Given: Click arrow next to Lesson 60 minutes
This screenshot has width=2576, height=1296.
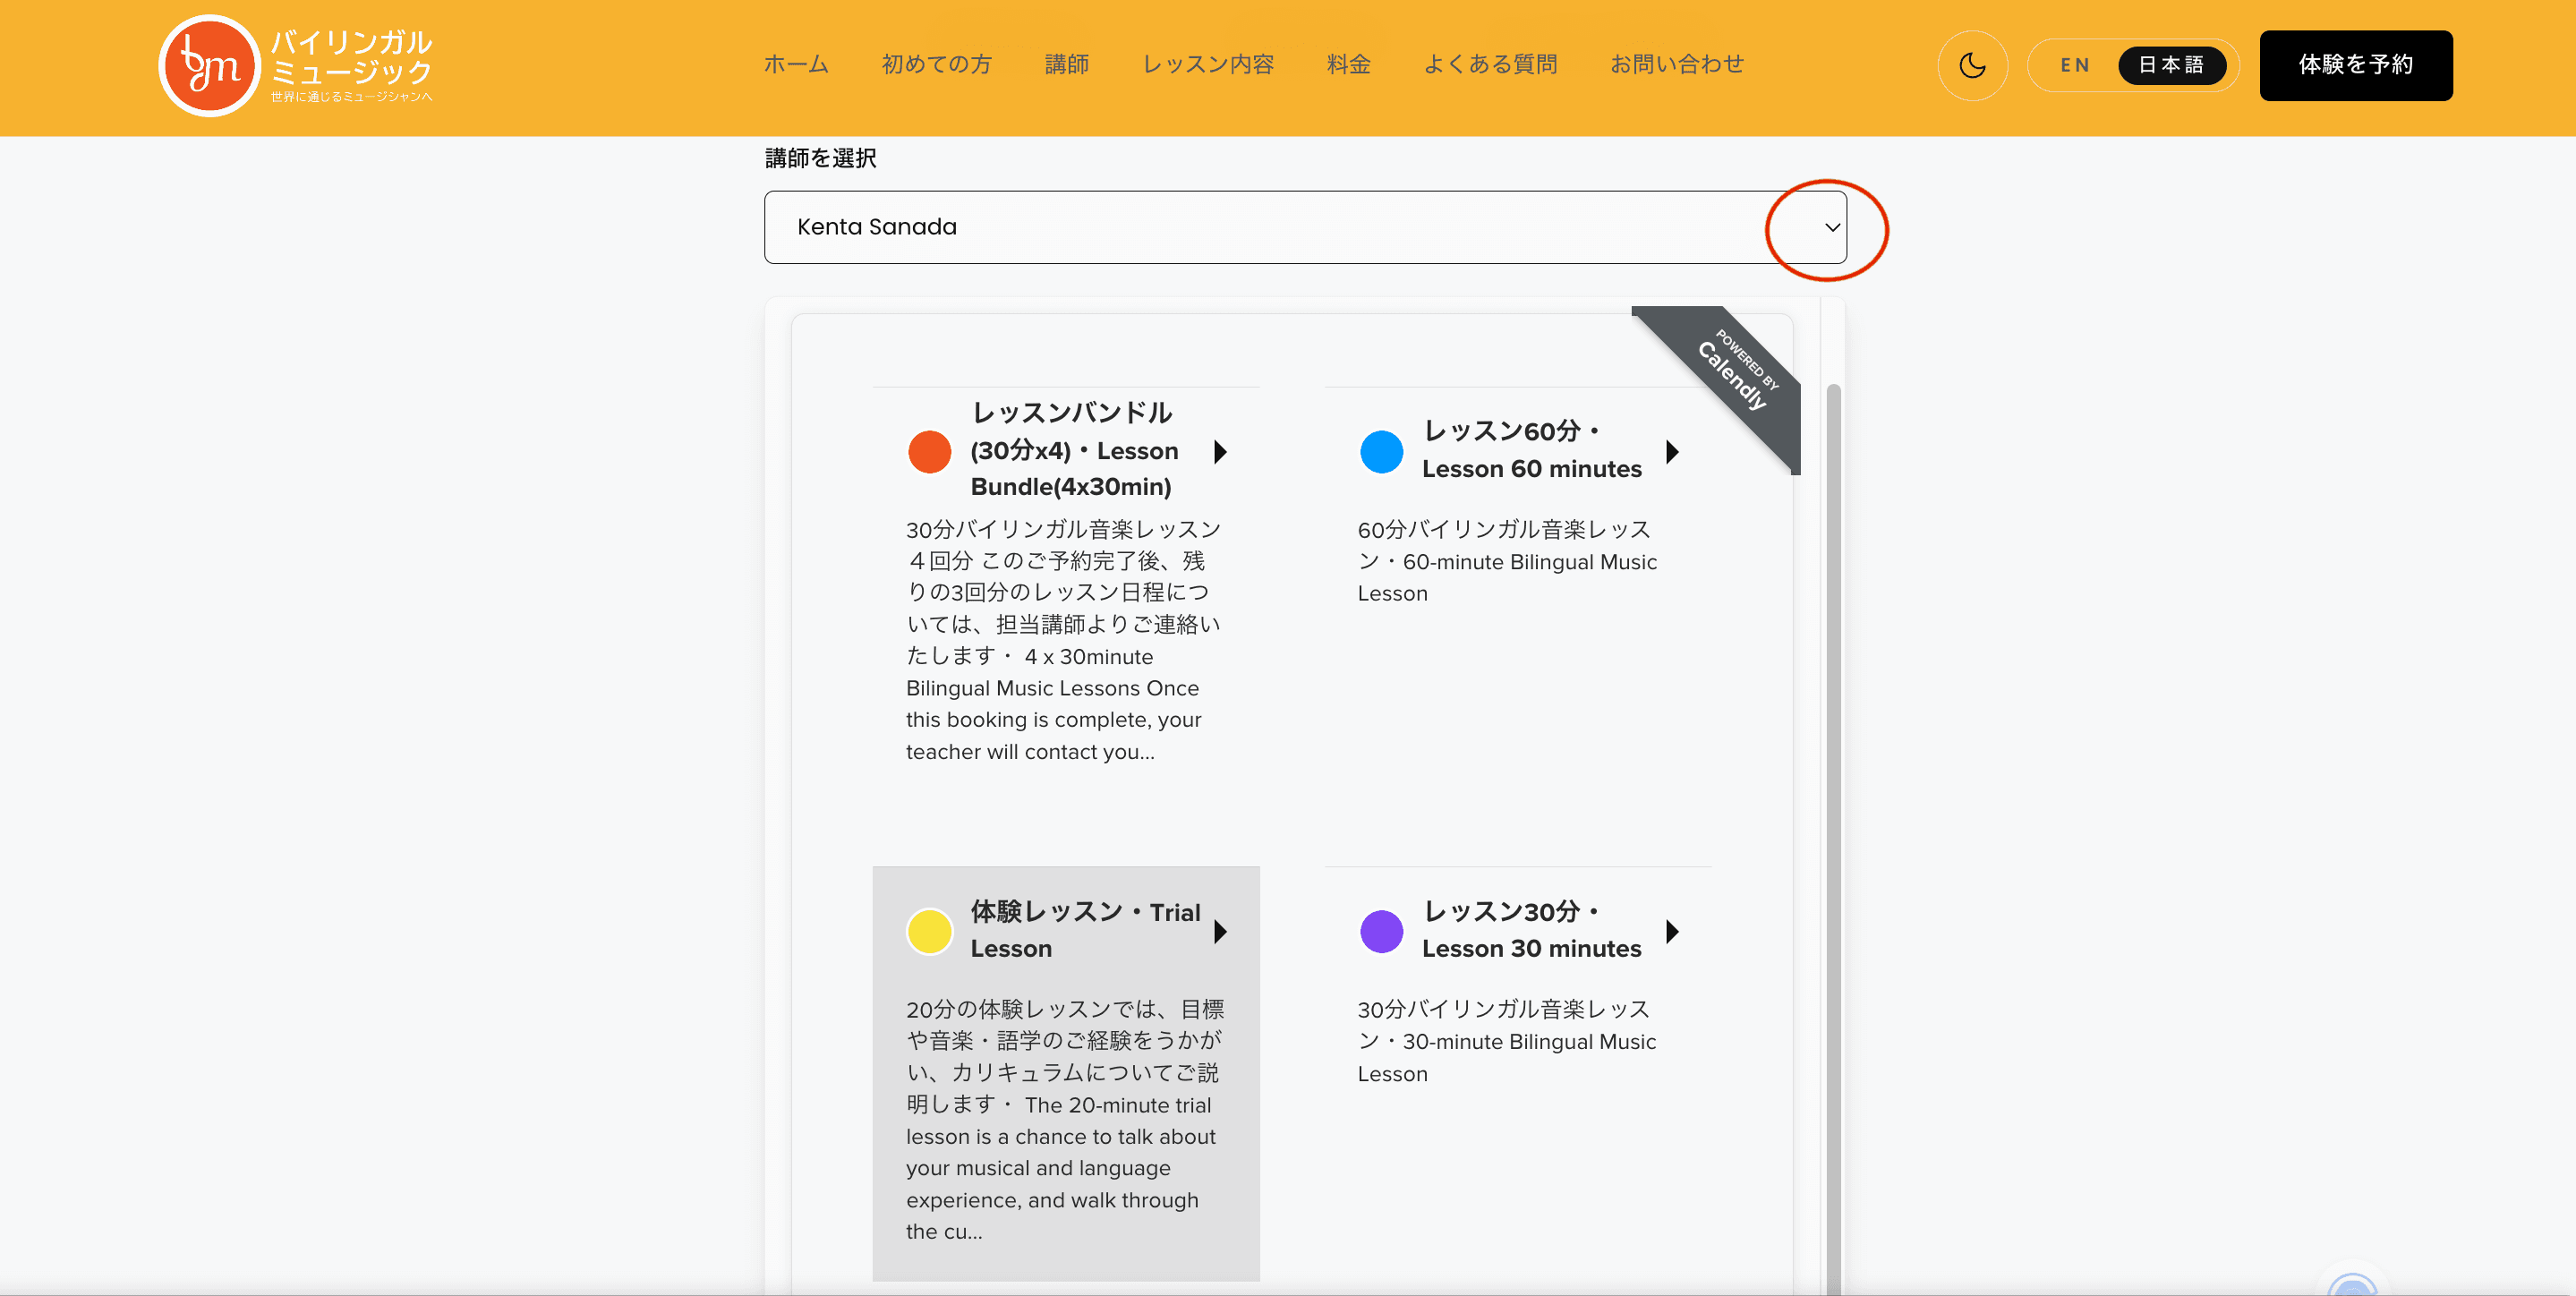Looking at the screenshot, I should pyautogui.click(x=1672, y=451).
